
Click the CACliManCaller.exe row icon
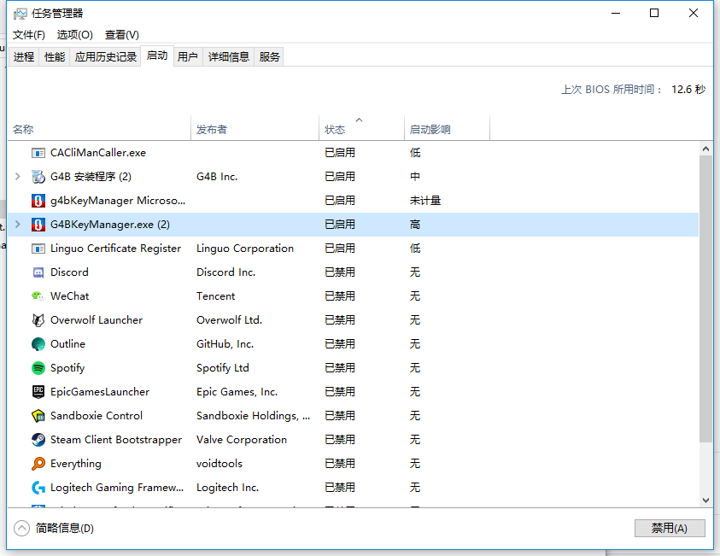click(38, 153)
